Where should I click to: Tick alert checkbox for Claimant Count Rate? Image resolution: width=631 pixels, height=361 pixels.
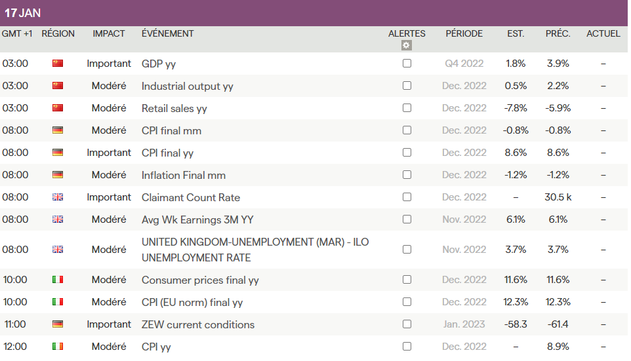(407, 197)
